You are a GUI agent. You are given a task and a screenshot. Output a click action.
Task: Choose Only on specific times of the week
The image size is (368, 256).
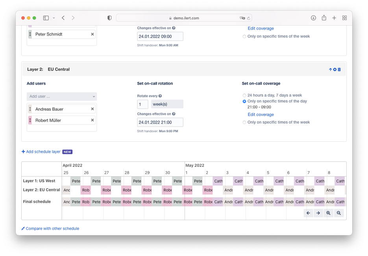tap(244, 122)
